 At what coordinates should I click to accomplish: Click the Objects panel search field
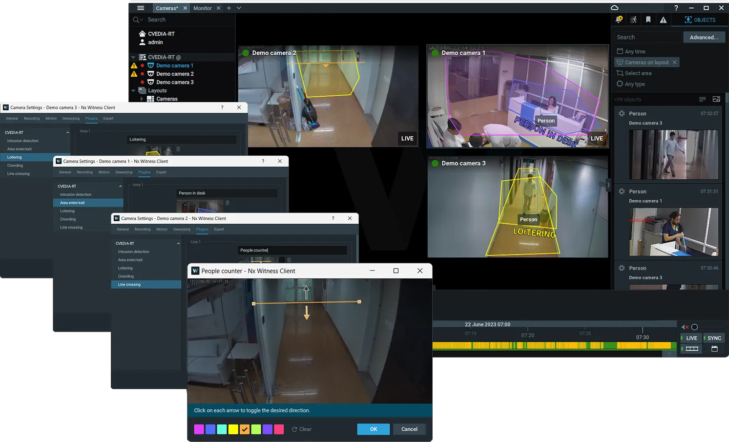[647, 37]
